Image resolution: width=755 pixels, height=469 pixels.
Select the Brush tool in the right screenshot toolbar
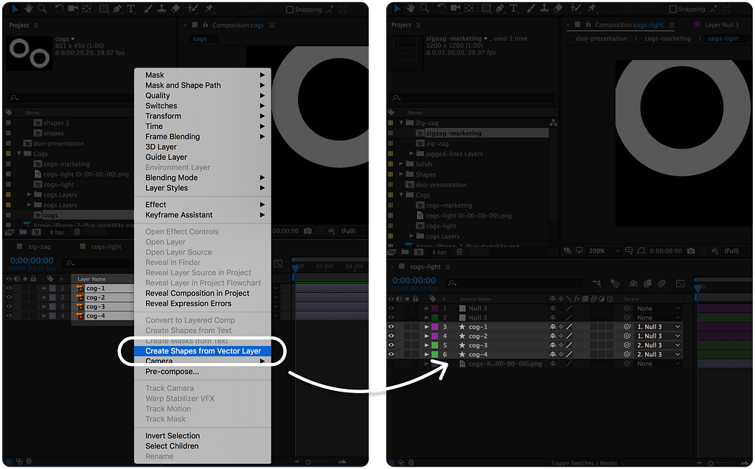[x=531, y=8]
